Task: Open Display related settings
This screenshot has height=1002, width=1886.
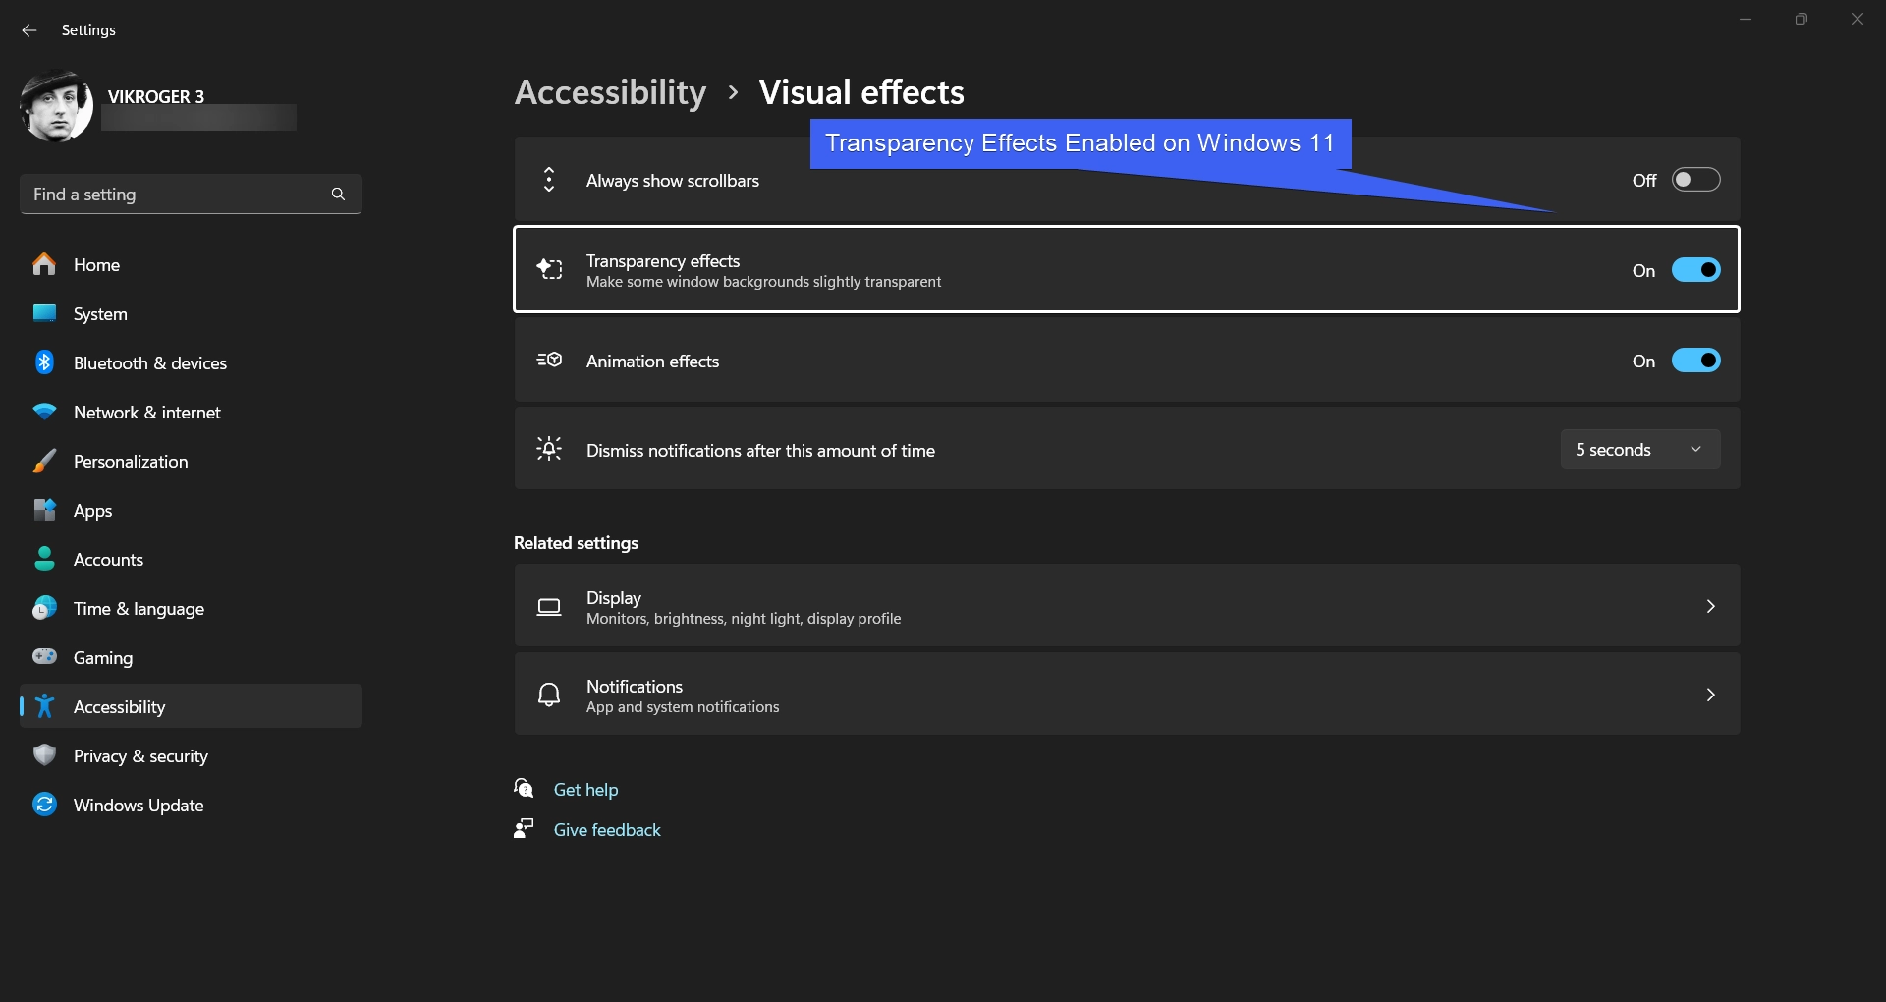Action: click(x=1127, y=606)
